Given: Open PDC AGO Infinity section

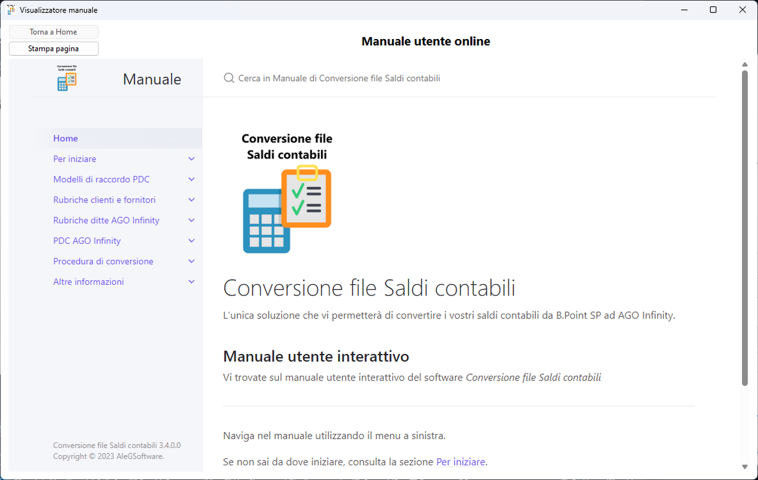Looking at the screenshot, I should tap(87, 241).
